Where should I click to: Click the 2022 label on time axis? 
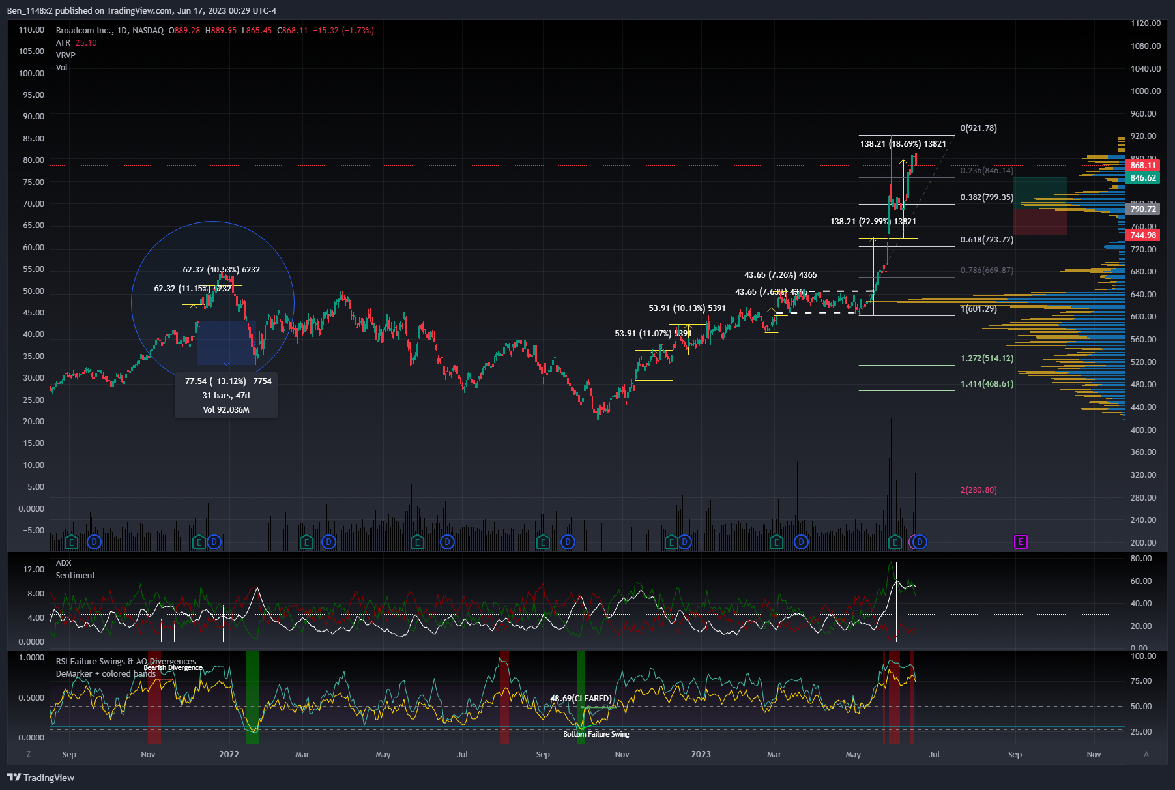[x=229, y=754]
